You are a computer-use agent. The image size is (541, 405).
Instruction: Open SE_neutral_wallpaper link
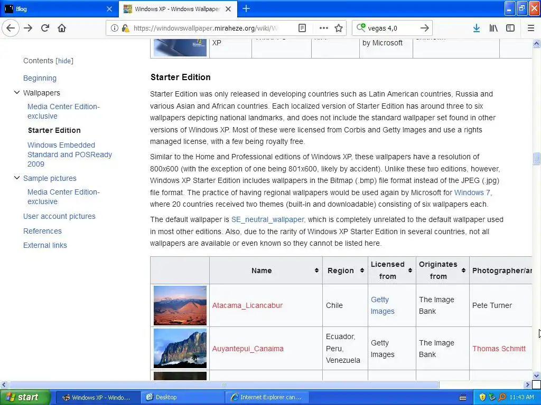(x=267, y=219)
